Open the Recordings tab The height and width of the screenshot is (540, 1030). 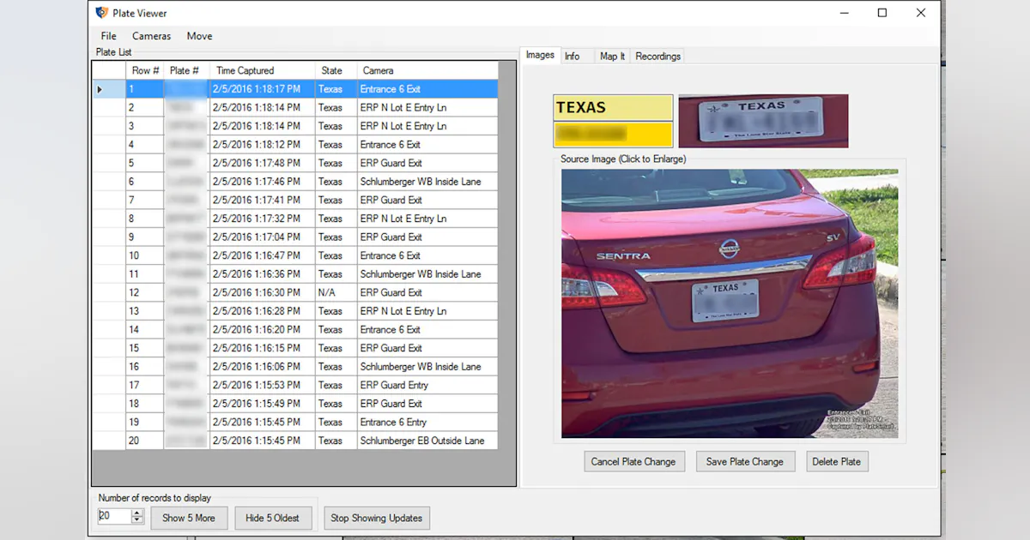pos(657,56)
